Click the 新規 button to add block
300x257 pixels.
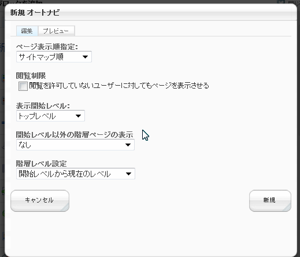click(x=270, y=200)
